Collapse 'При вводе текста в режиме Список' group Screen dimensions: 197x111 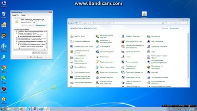point(17,33)
